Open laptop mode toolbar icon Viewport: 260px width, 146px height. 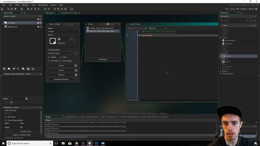(71, 9)
